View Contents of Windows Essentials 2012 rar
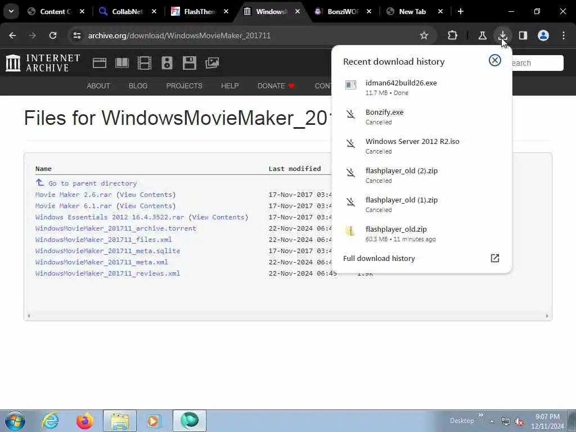The width and height of the screenshot is (576, 432). tap(218, 217)
